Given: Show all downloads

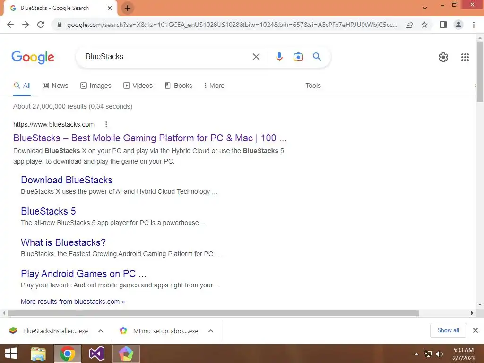Looking at the screenshot, I should coord(448,330).
